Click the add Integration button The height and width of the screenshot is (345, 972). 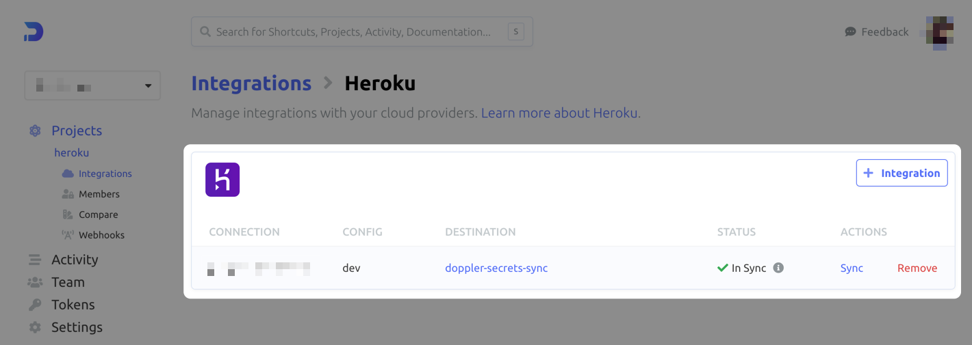[902, 173]
